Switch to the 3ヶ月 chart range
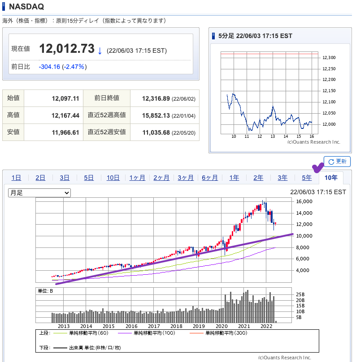 (x=186, y=178)
